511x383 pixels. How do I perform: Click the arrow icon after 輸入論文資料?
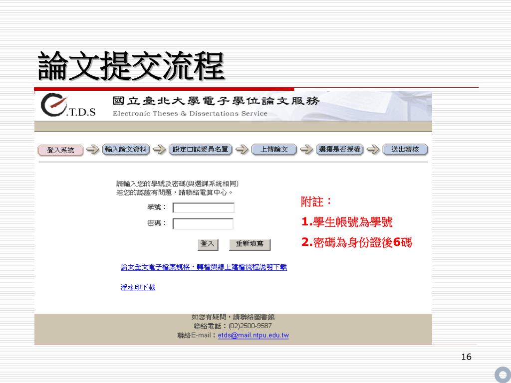[x=159, y=150]
